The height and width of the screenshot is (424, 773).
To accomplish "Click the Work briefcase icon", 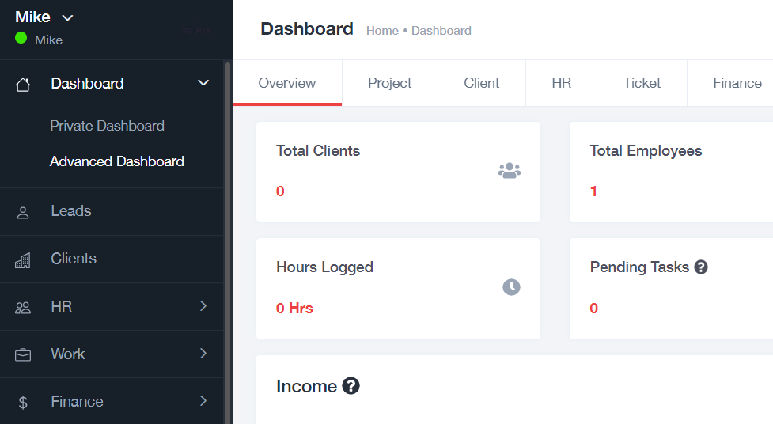I will (x=23, y=354).
